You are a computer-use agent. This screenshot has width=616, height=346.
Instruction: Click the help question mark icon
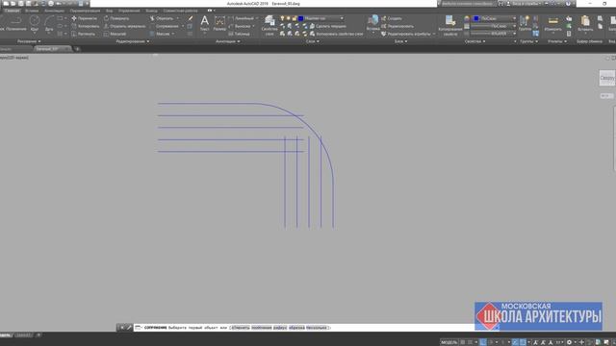(x=568, y=4)
